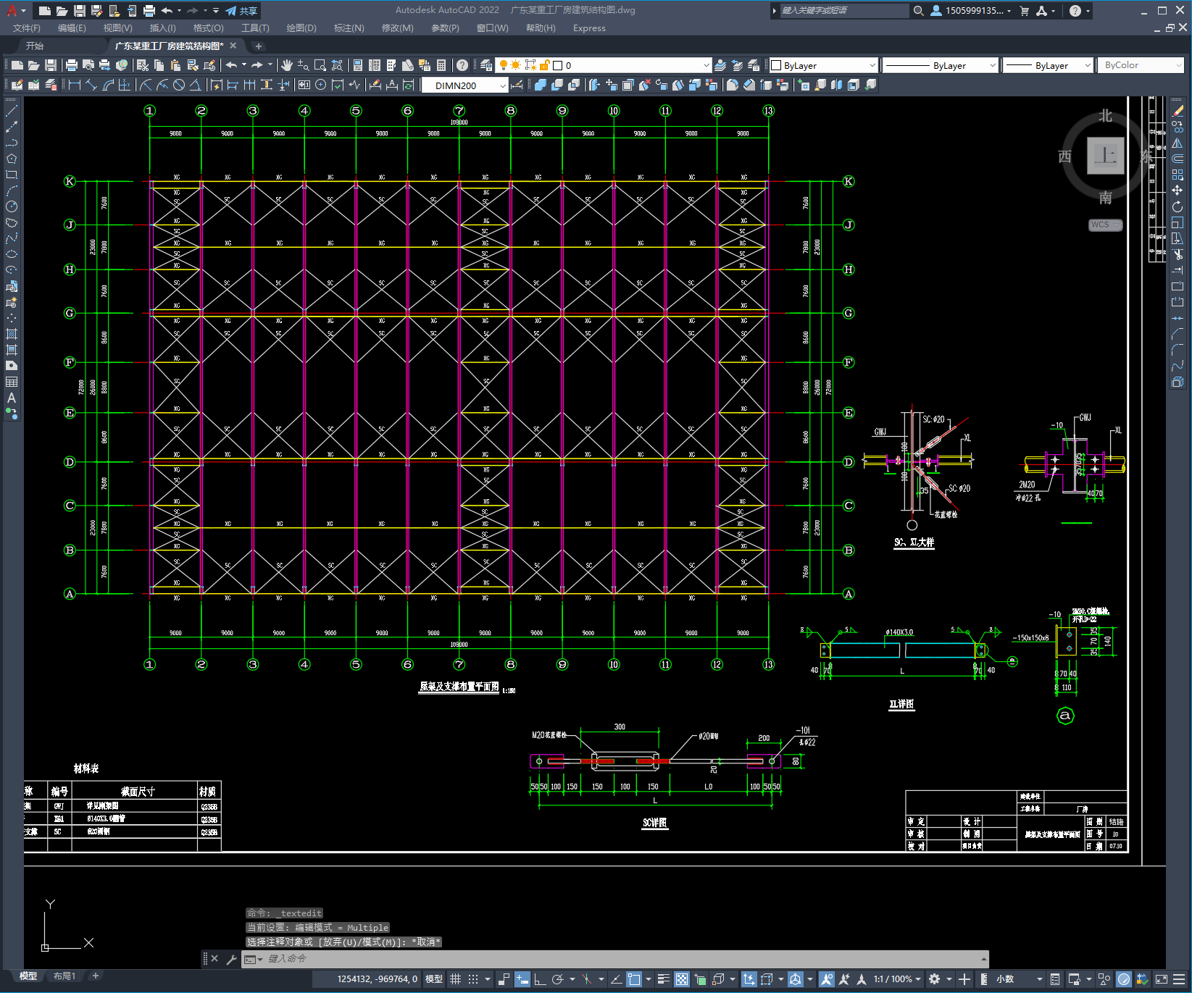Click the white color swatch beside ByLayer
This screenshot has width=1192, height=993.
point(776,65)
